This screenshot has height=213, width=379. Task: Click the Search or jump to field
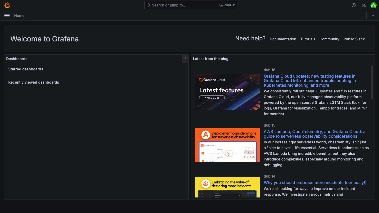click(190, 5)
